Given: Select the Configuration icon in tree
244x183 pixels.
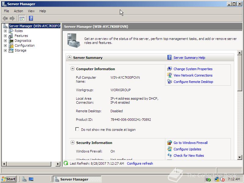Looking at the screenshot, I should click(x=11, y=45).
